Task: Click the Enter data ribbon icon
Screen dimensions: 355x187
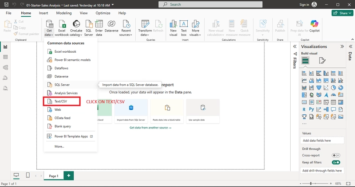Action: (x=99, y=28)
